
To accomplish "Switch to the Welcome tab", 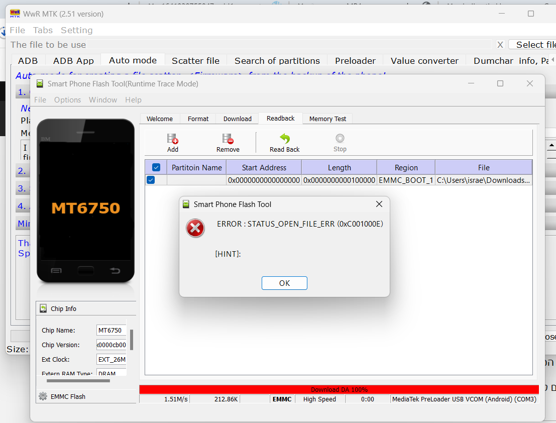I will point(160,119).
